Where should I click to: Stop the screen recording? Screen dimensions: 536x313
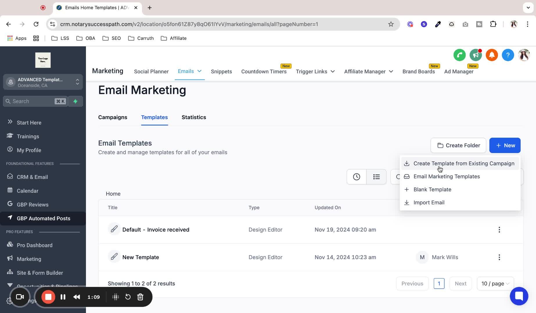(48, 297)
